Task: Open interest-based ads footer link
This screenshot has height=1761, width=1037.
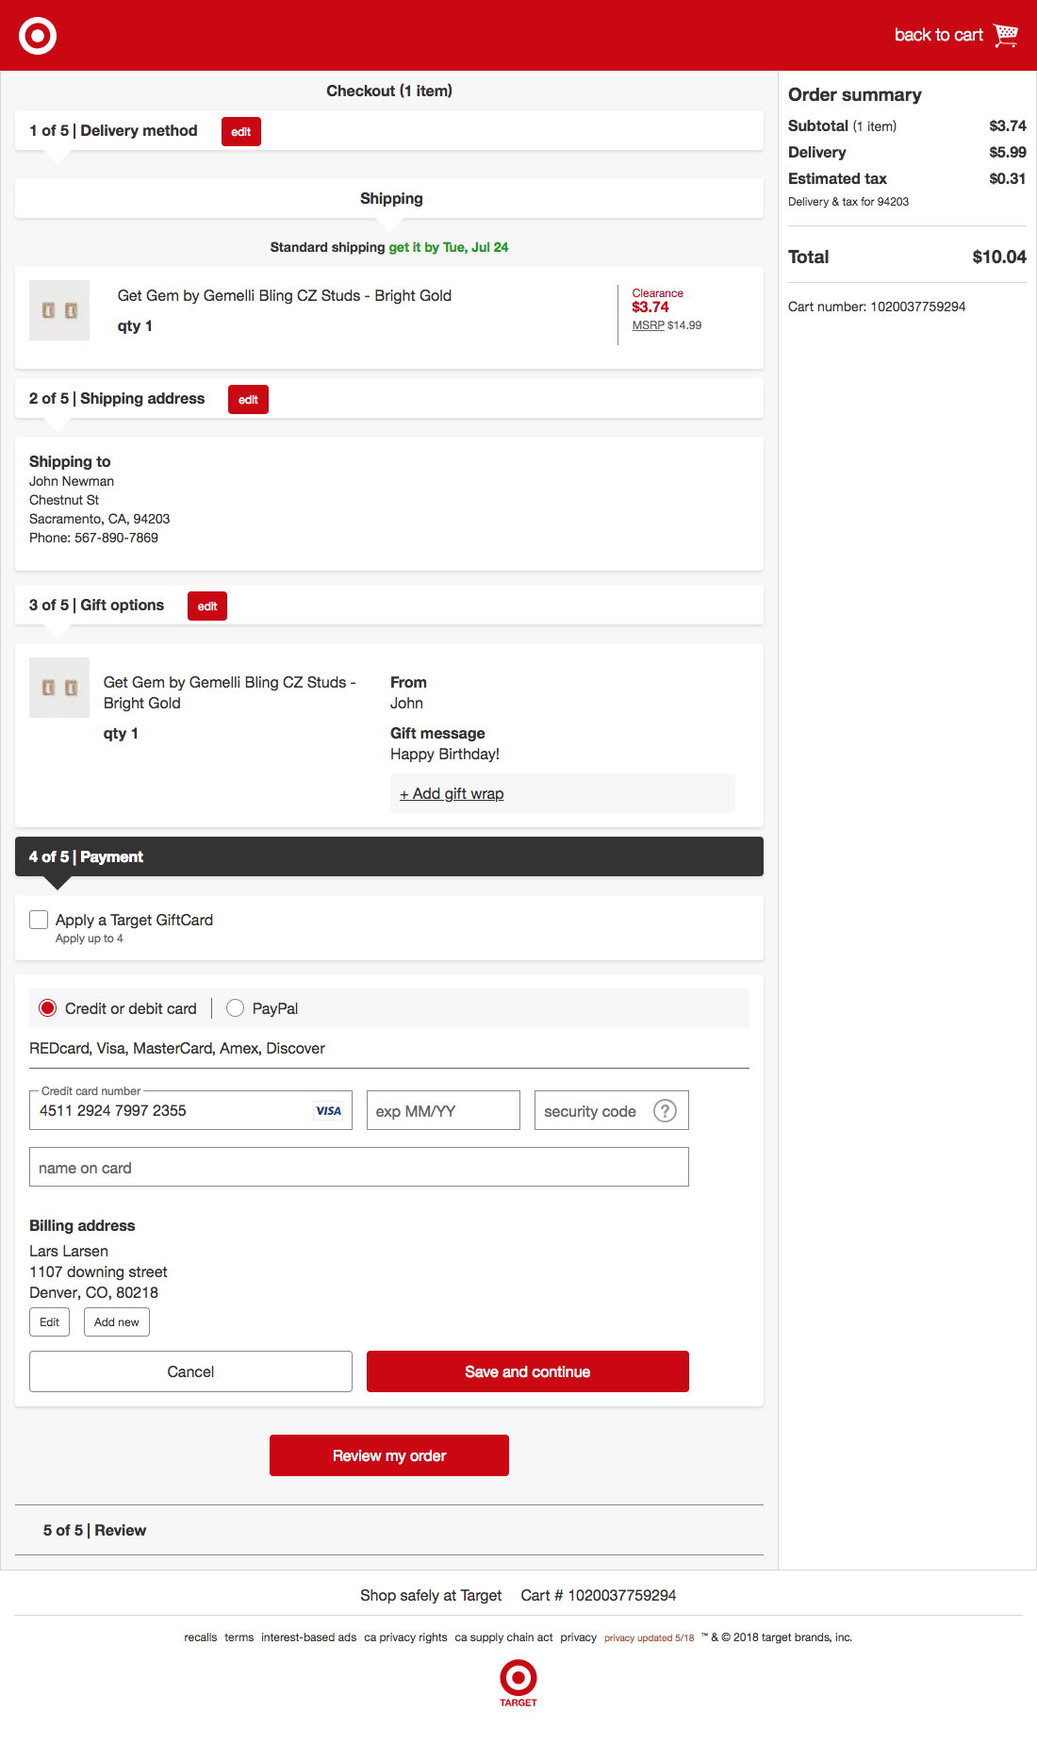Action: point(309,1637)
